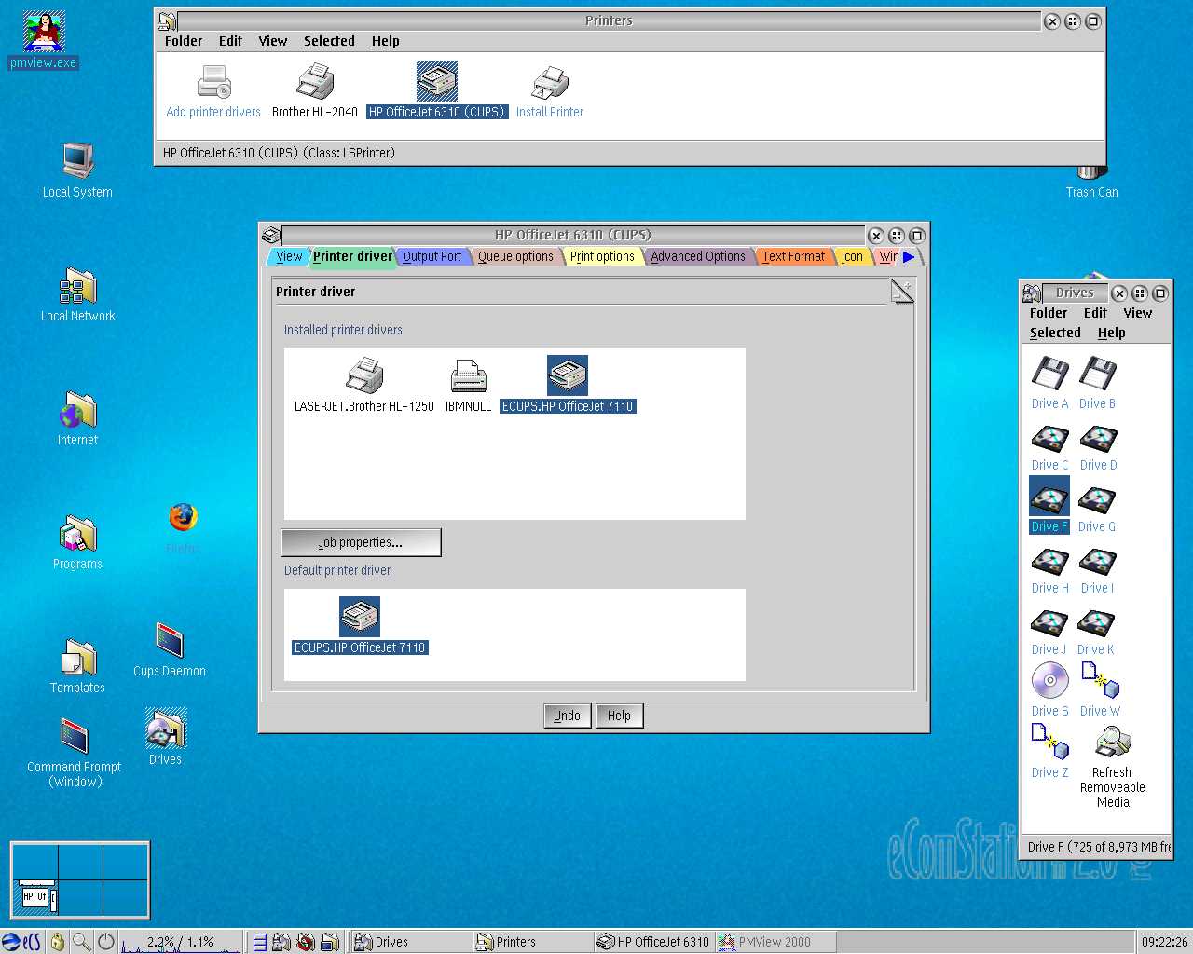Click the magnifier search icon on eCenter
This screenshot has width=1193, height=954.
[82, 942]
